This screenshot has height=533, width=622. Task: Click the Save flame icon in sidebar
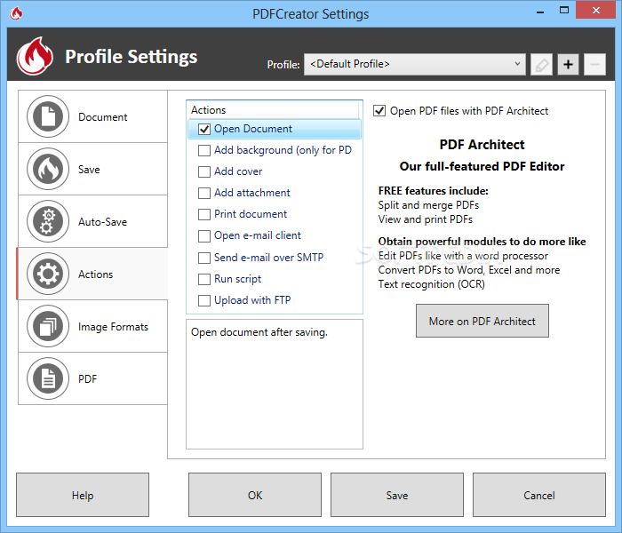click(48, 169)
